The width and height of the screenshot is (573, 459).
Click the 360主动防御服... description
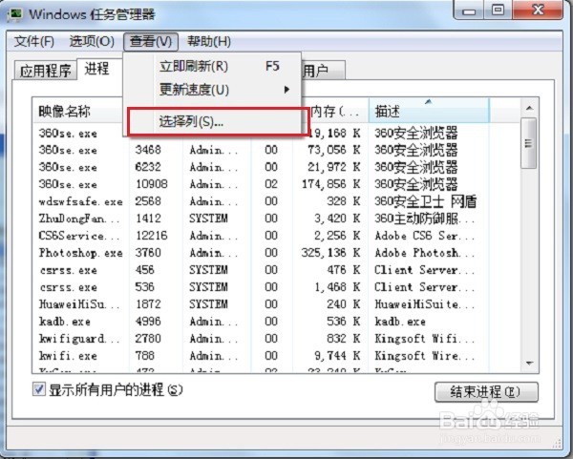(x=425, y=219)
